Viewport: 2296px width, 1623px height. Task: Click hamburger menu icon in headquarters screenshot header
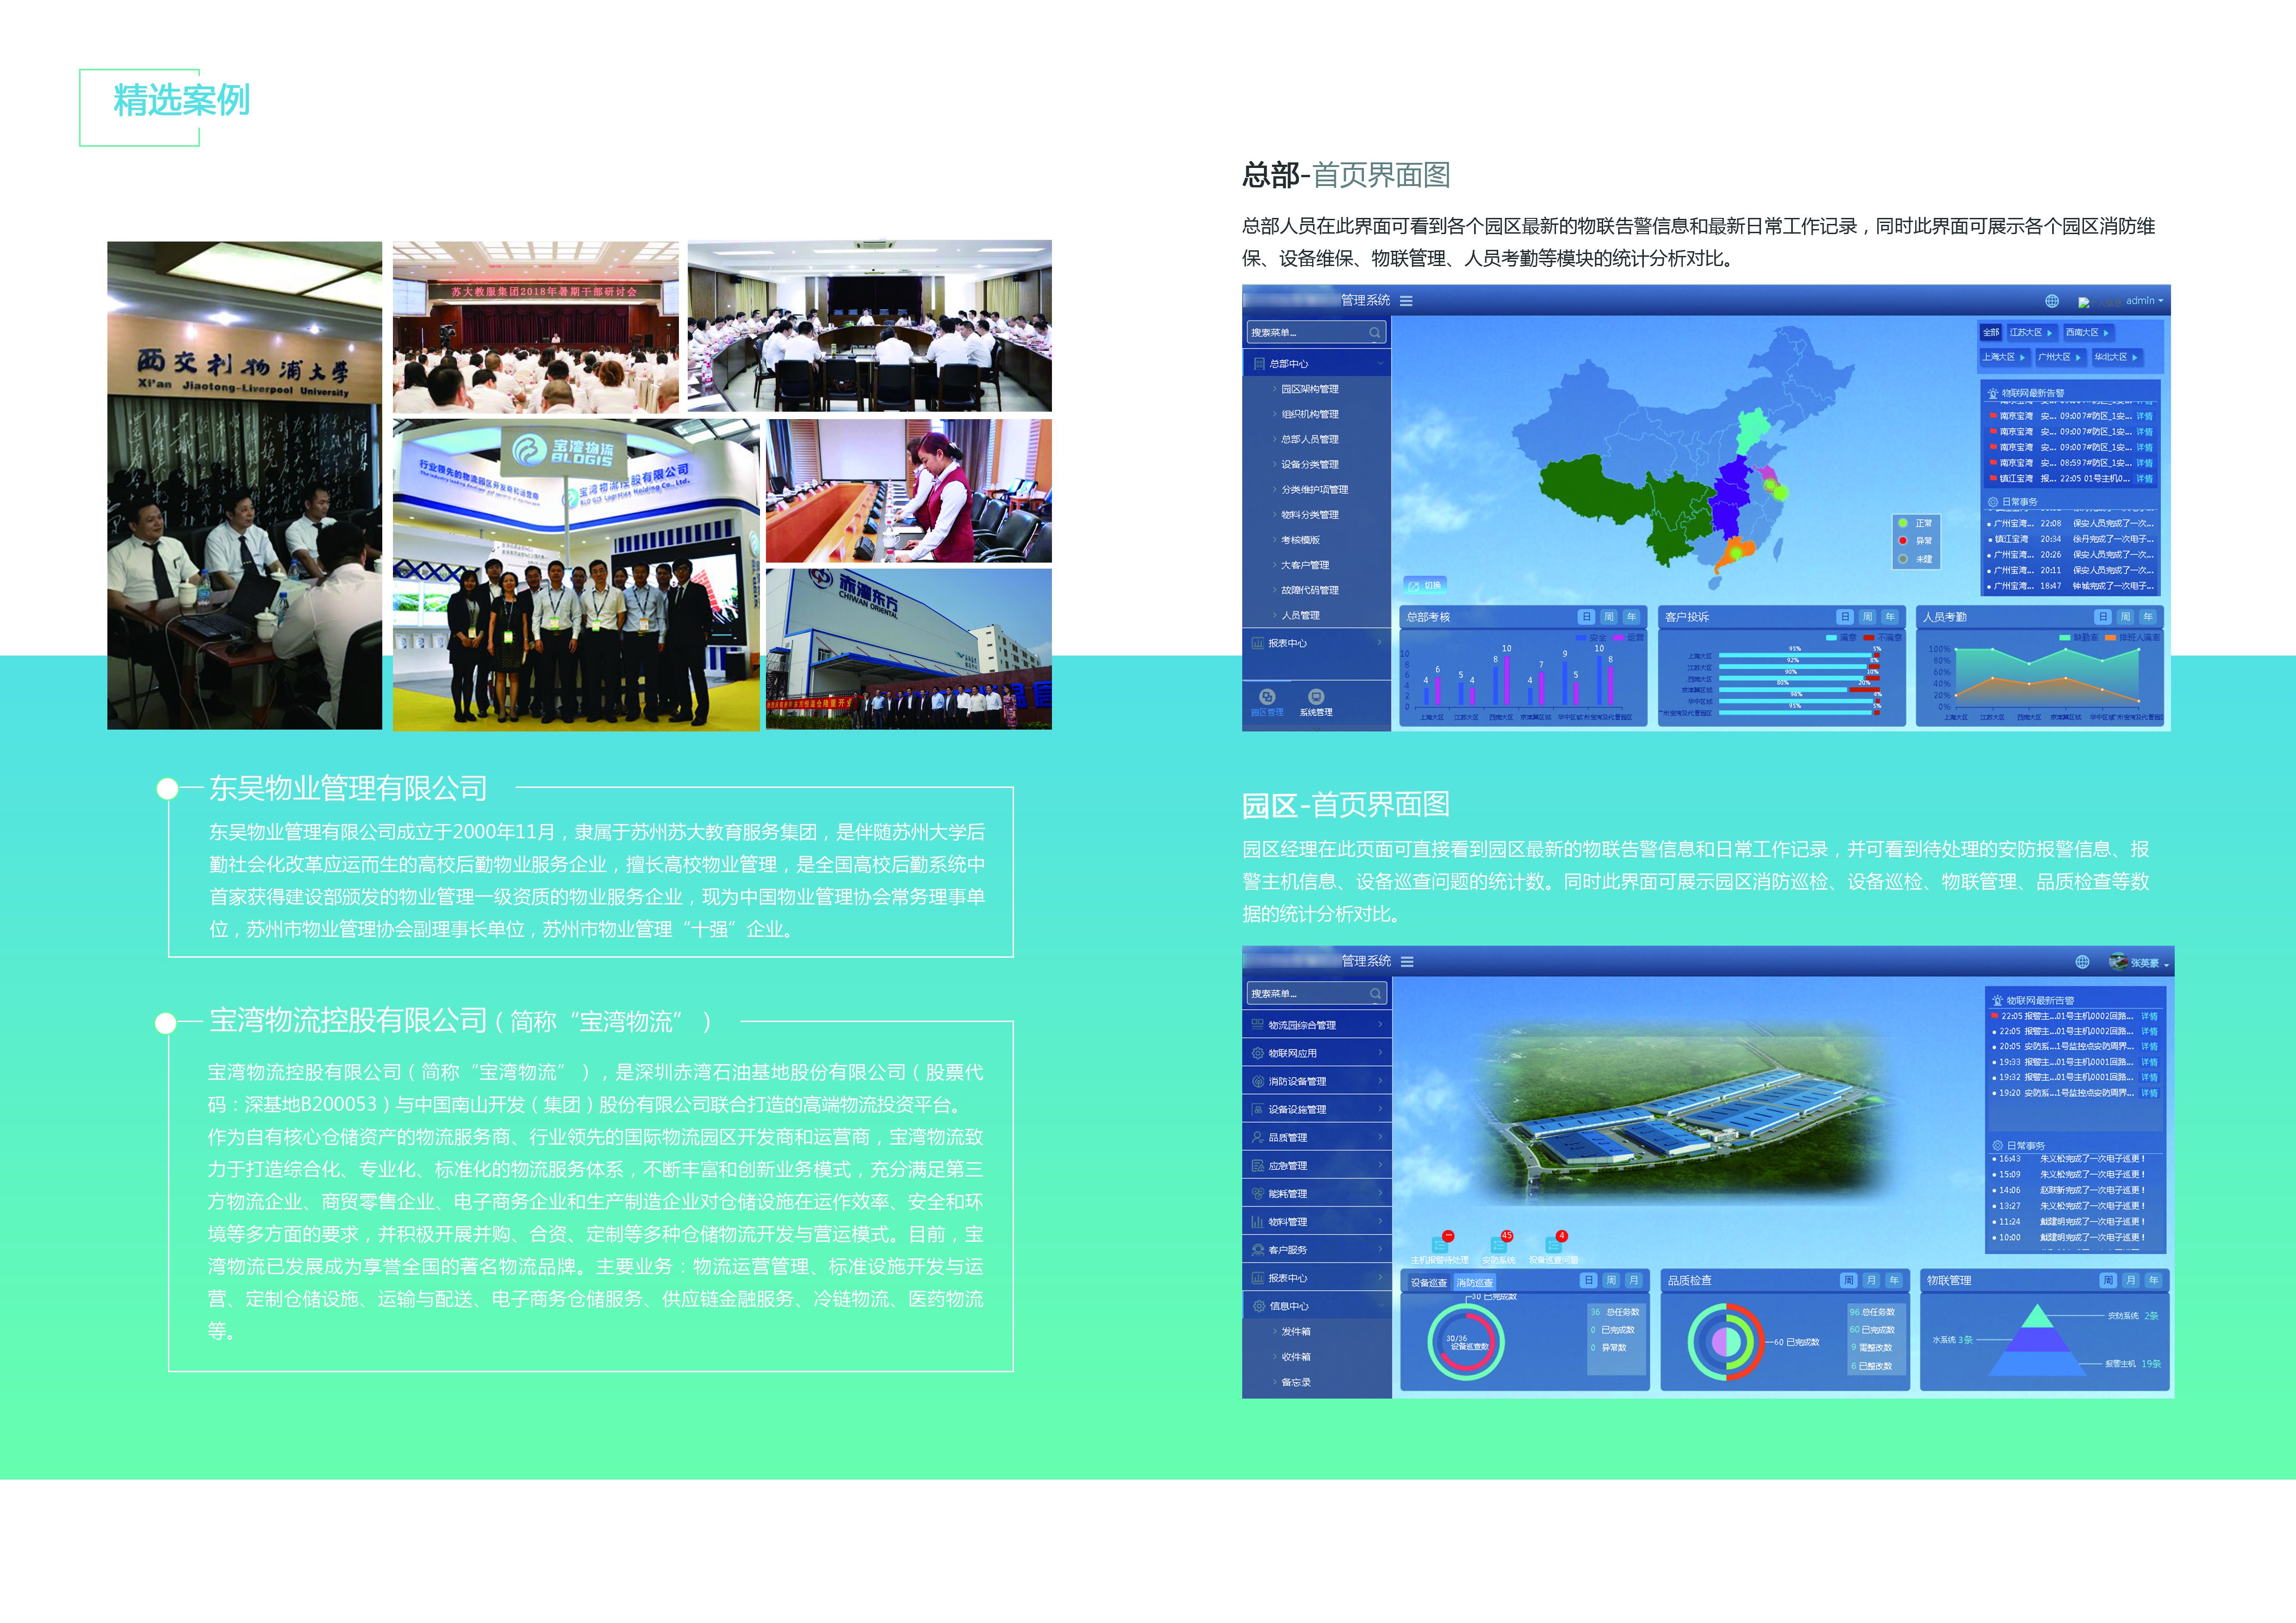pyautogui.click(x=1406, y=301)
